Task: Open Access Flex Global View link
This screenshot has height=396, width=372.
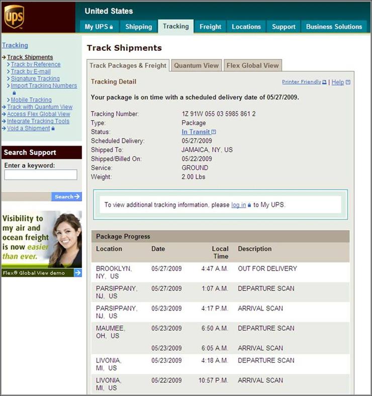Action: pyautogui.click(x=38, y=114)
